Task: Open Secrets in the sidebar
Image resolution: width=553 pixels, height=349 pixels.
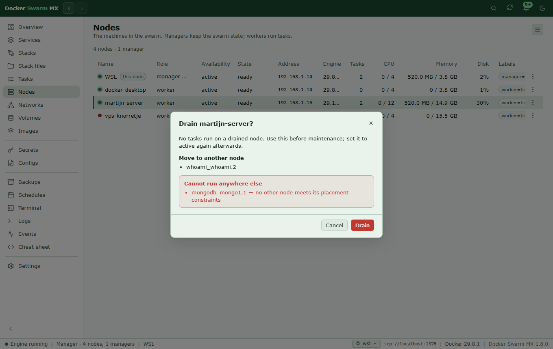Action: (x=41, y=150)
